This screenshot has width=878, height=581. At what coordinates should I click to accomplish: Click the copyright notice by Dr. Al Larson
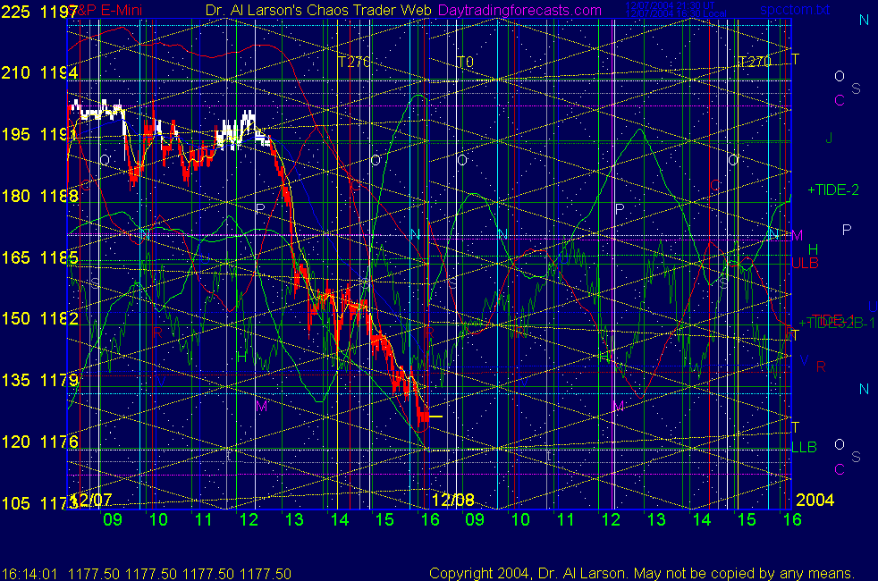[x=642, y=573]
